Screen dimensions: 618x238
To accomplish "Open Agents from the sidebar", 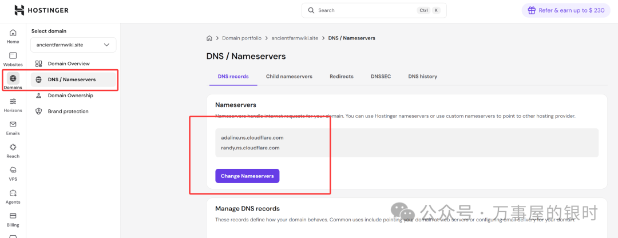I will (13, 196).
